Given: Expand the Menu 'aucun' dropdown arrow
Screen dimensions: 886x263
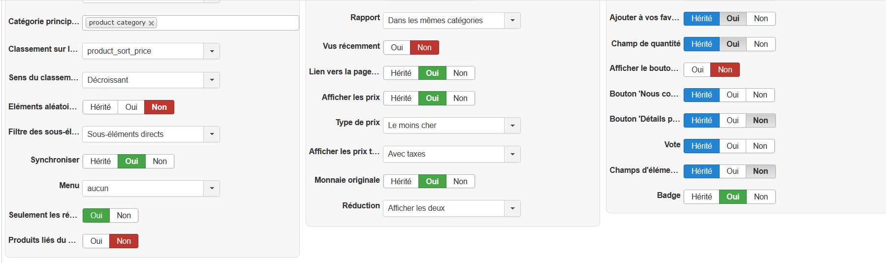Looking at the screenshot, I should click(212, 189).
